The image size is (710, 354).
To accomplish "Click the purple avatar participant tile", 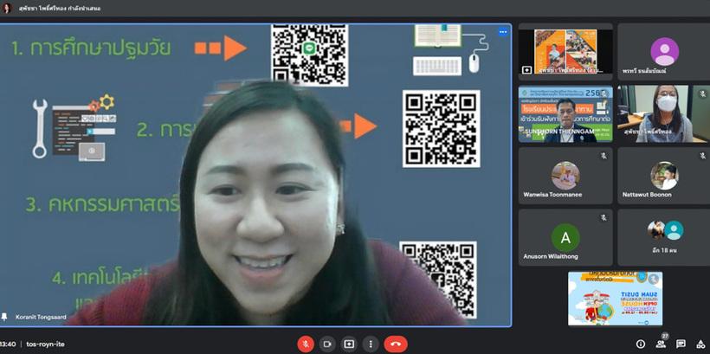I will pos(663,51).
